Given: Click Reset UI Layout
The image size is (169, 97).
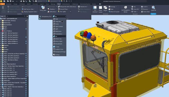Looking at the screenshot, I should click(114, 12).
